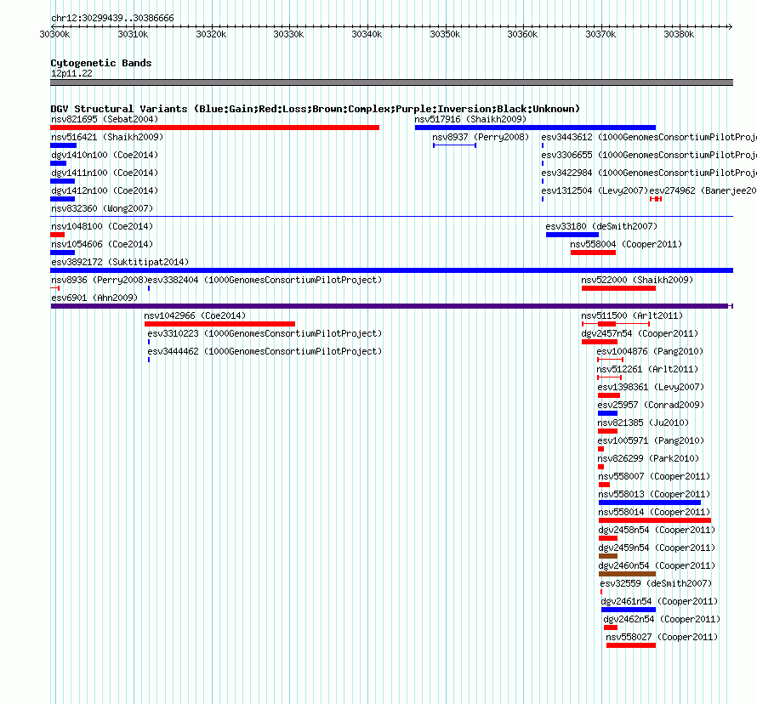Image resolution: width=757 pixels, height=704 pixels.
Task: Open esv32559 (deSmith2007) variant
Action: tap(656, 583)
